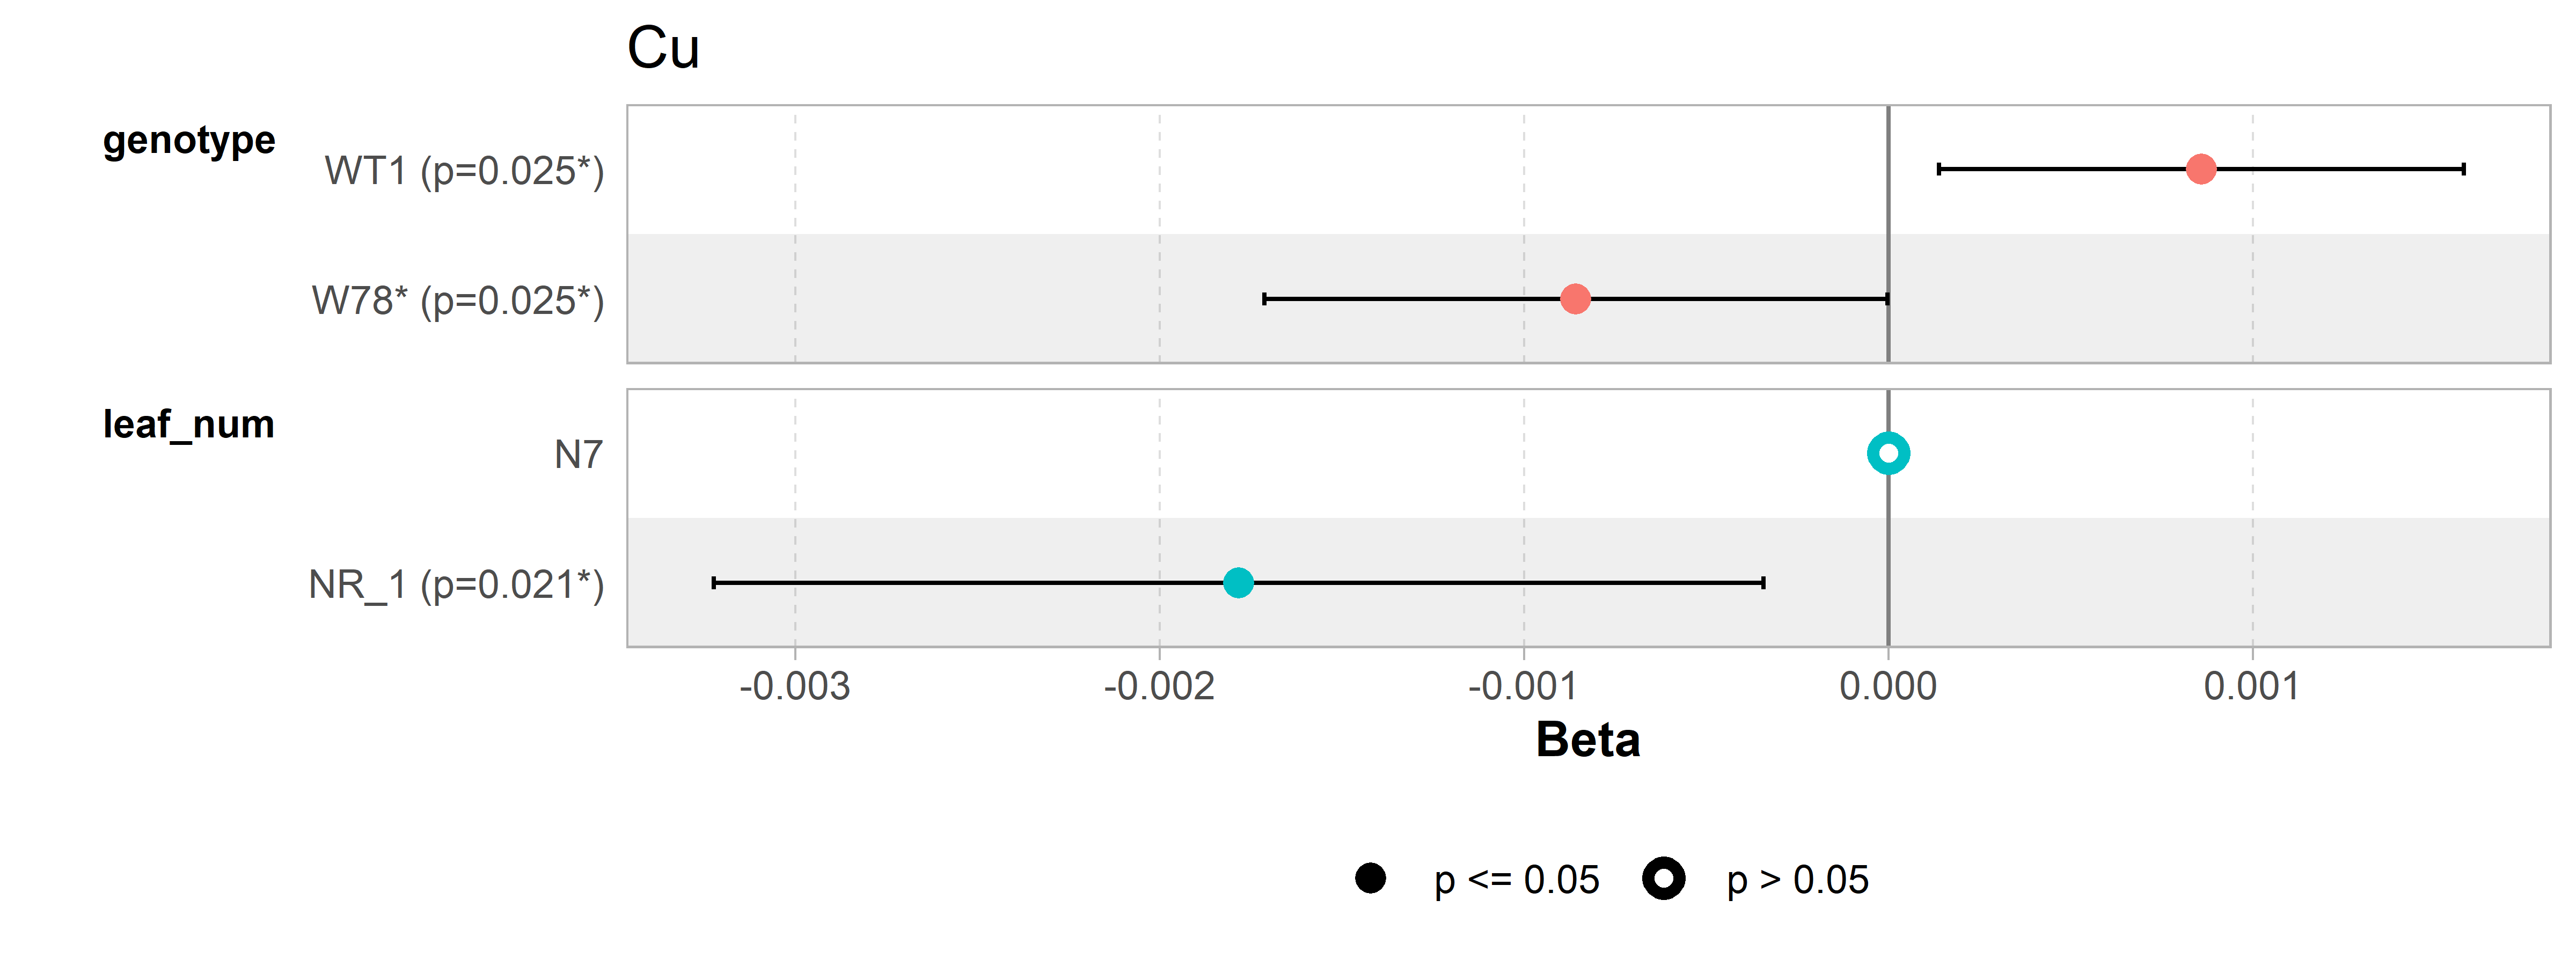Click the NR_1 (p=0.021*) row label
This screenshot has height=966, width=2576.
(x=456, y=585)
